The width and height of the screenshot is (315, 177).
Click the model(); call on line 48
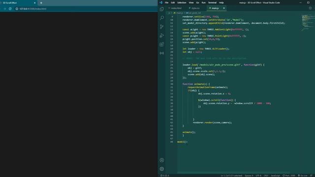183,142
